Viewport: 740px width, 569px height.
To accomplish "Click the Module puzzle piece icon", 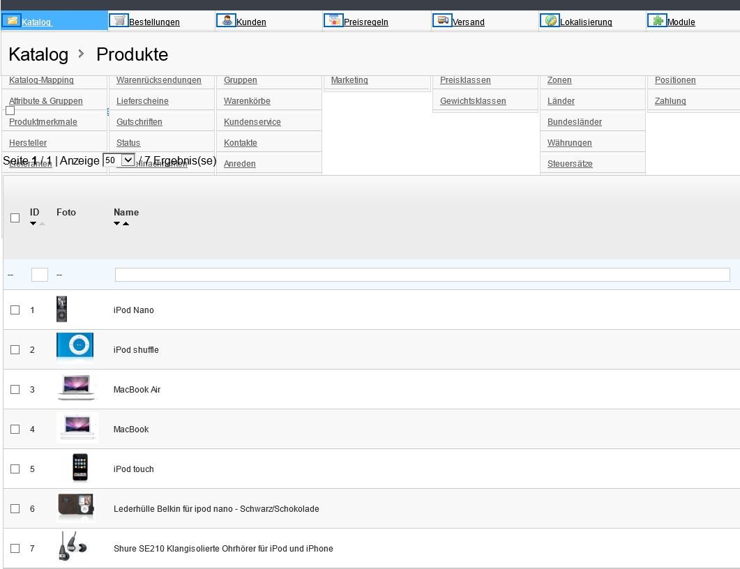I will coord(657,20).
